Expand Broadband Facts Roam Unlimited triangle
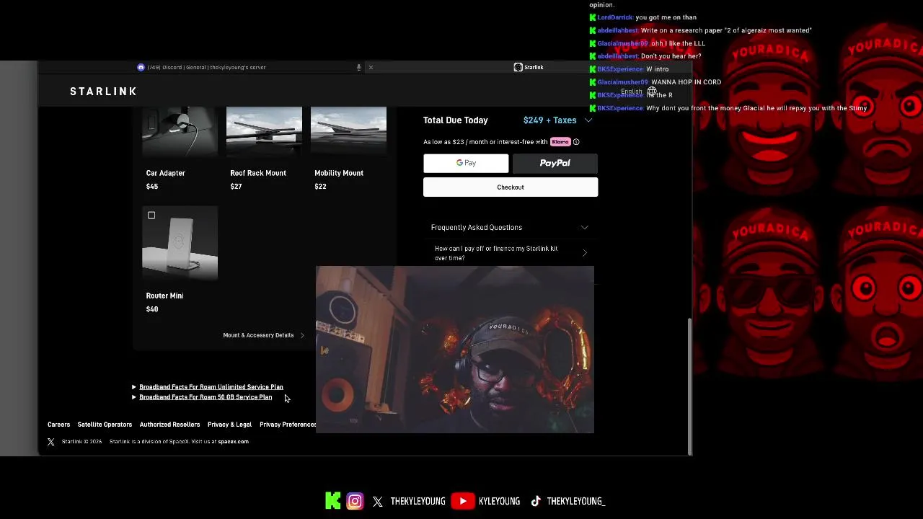This screenshot has height=519, width=923. 134,387
